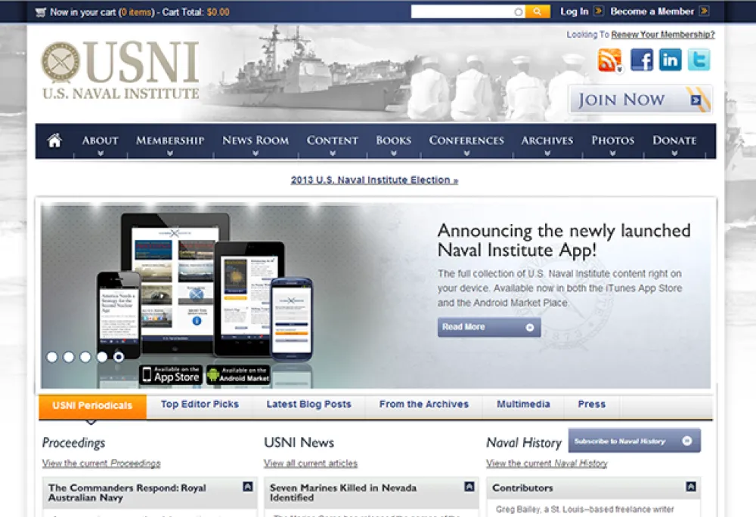Click the Log In link

(574, 11)
